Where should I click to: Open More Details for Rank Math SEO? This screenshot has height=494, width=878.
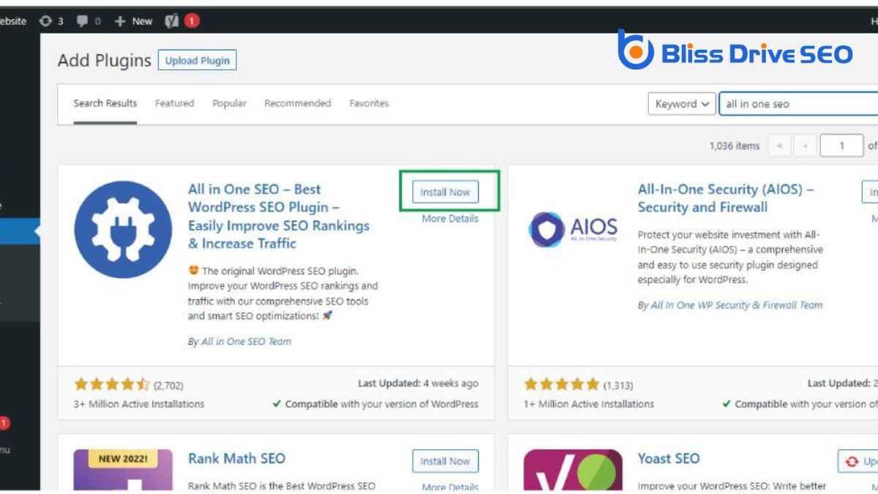pyautogui.click(x=450, y=487)
